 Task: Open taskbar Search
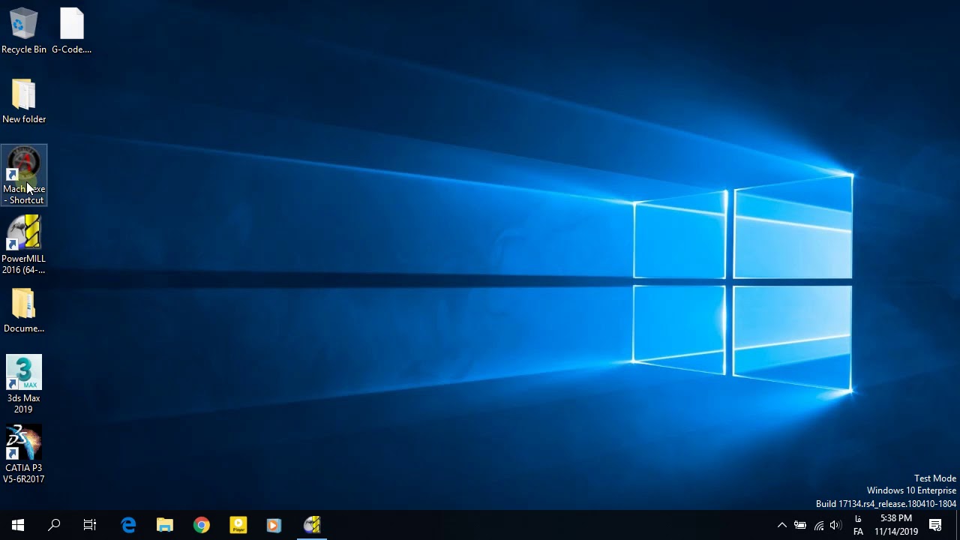[54, 525]
